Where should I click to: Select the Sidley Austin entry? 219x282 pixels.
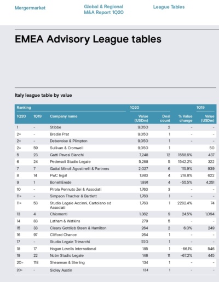(61, 271)
